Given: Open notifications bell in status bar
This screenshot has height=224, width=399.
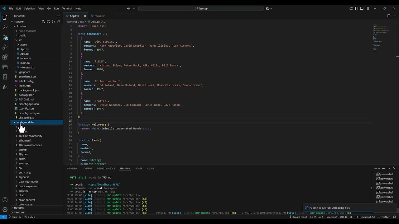Looking at the screenshot, I should [394, 217].
